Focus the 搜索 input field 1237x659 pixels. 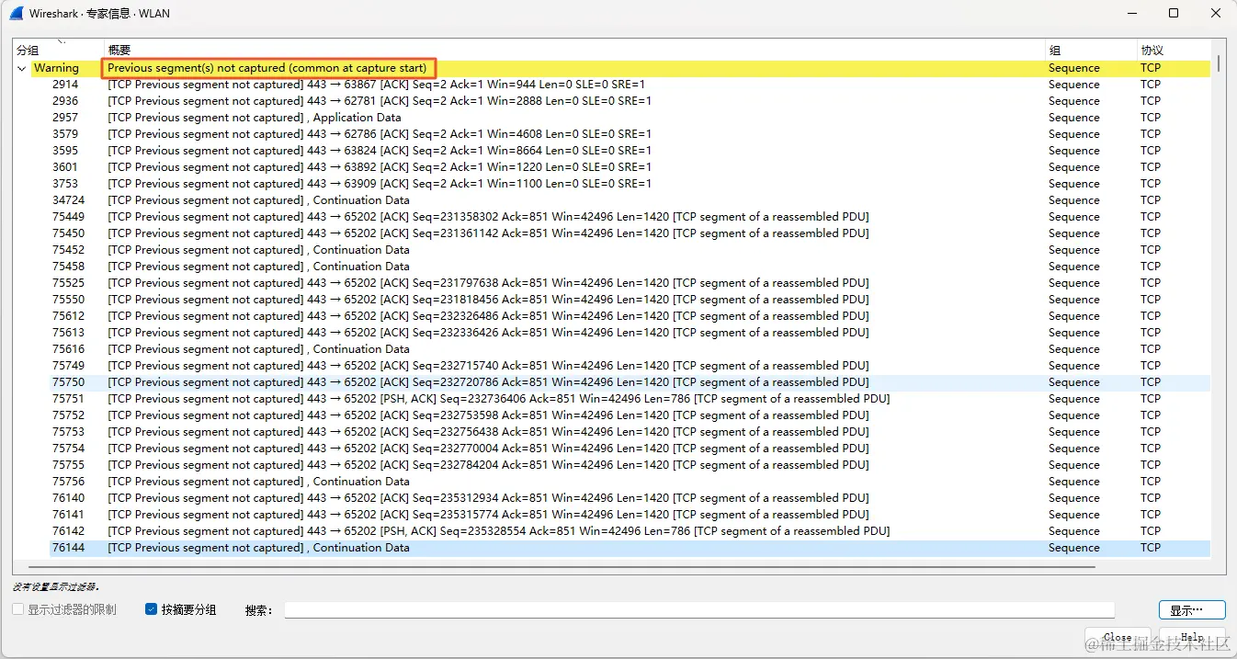coord(699,610)
